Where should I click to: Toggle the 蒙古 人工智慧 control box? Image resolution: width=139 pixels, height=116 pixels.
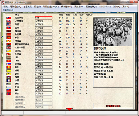44,93
